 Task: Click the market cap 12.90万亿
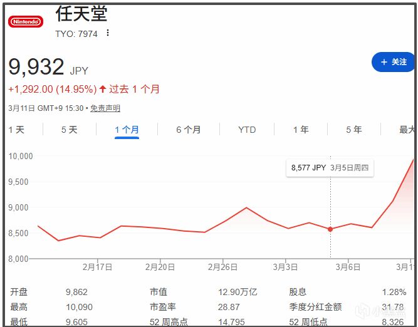[238, 292]
